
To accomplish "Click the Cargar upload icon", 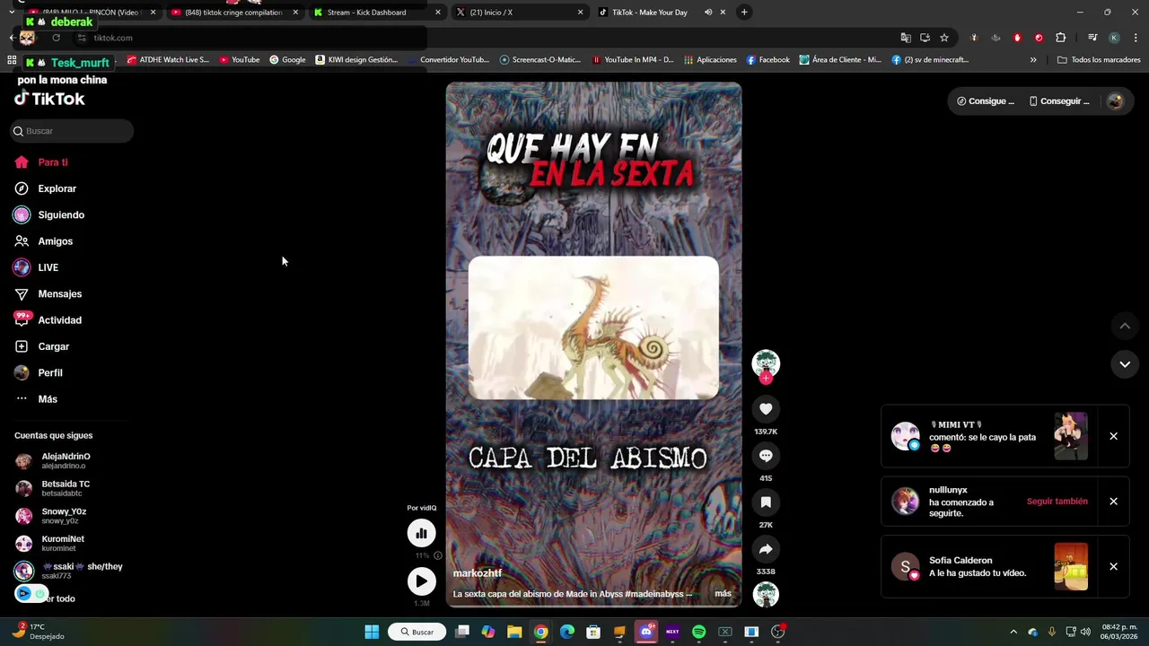I will tap(22, 346).
